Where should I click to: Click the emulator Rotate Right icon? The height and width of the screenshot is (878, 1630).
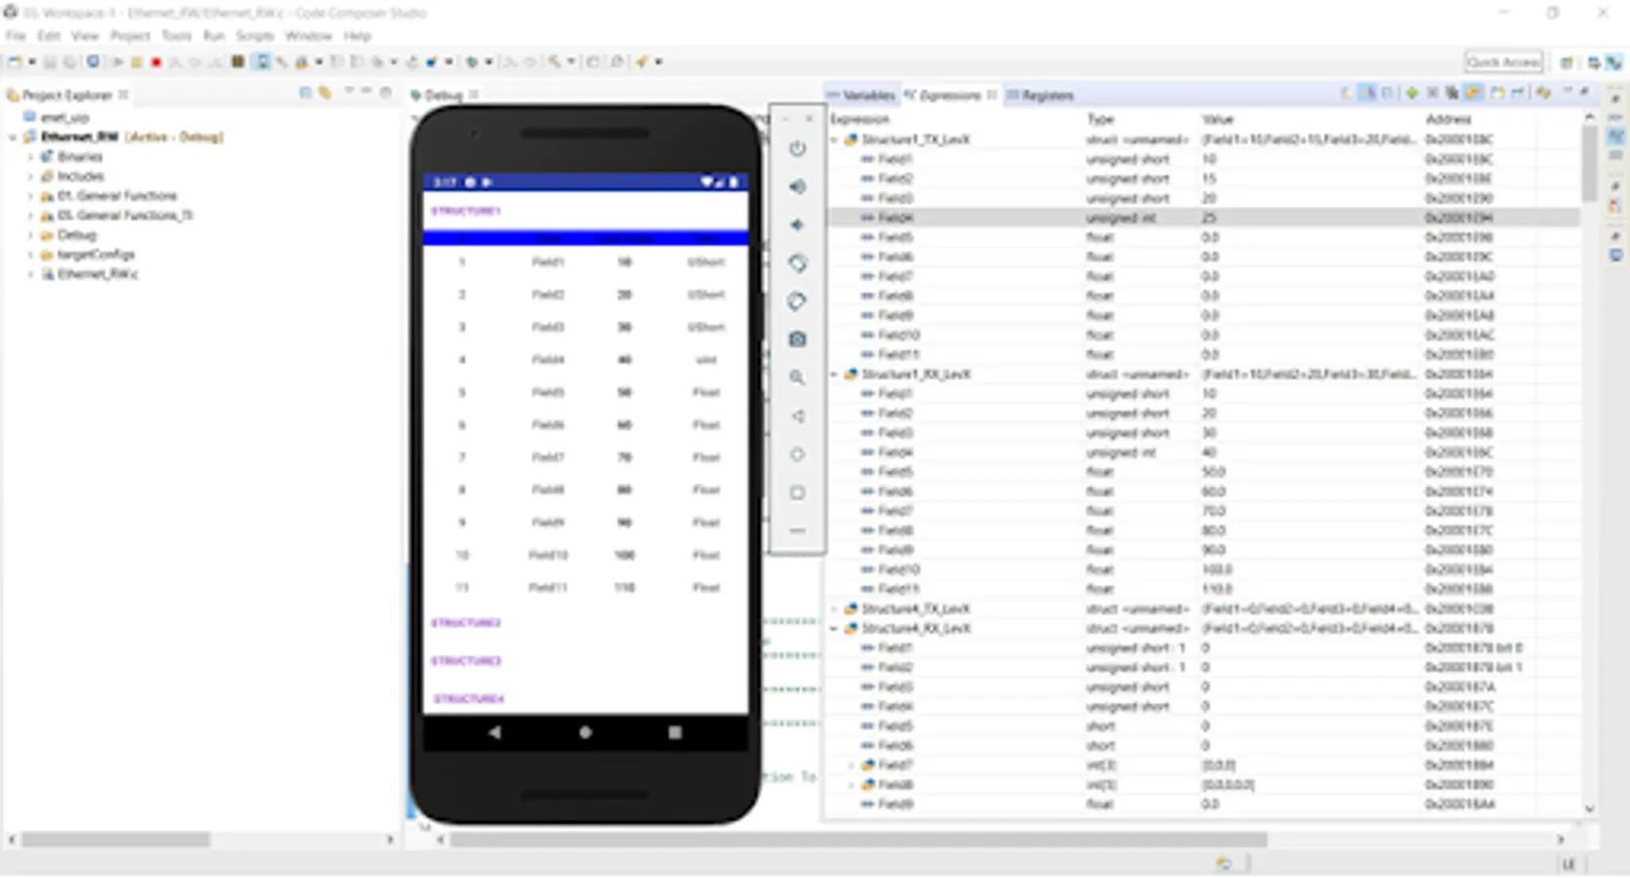pyautogui.click(x=797, y=301)
